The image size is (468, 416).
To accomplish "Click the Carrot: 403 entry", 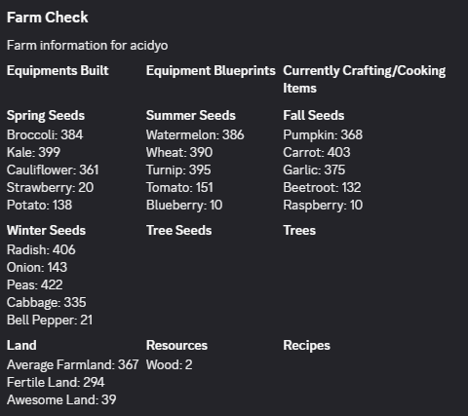I will 317,152.
